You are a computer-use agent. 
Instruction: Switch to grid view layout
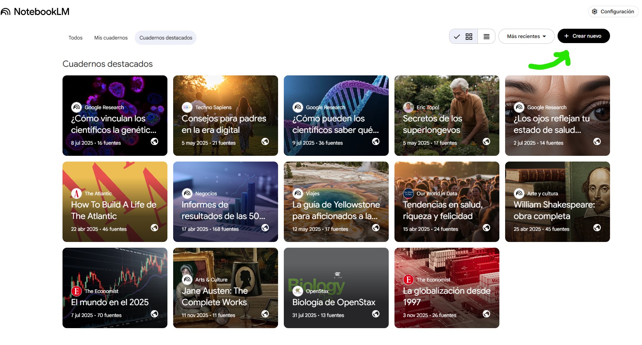coord(468,37)
